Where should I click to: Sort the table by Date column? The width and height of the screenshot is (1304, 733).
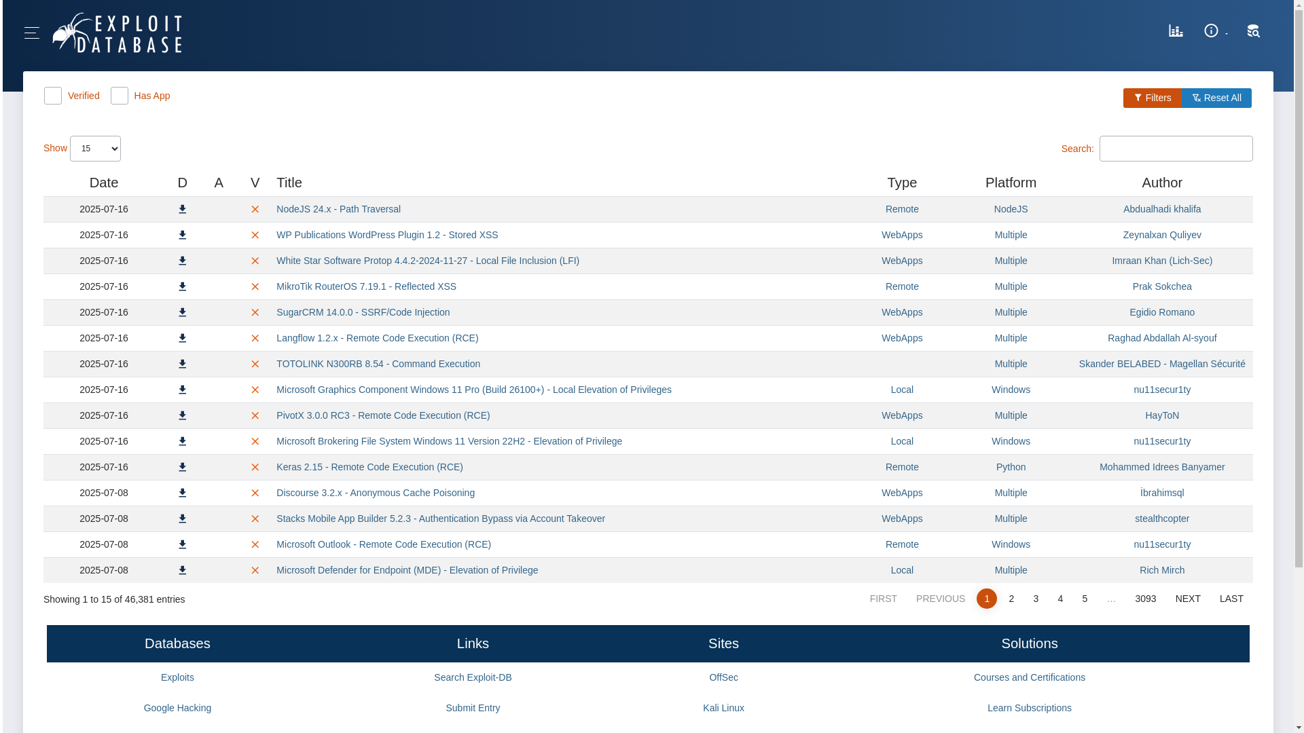point(104,183)
